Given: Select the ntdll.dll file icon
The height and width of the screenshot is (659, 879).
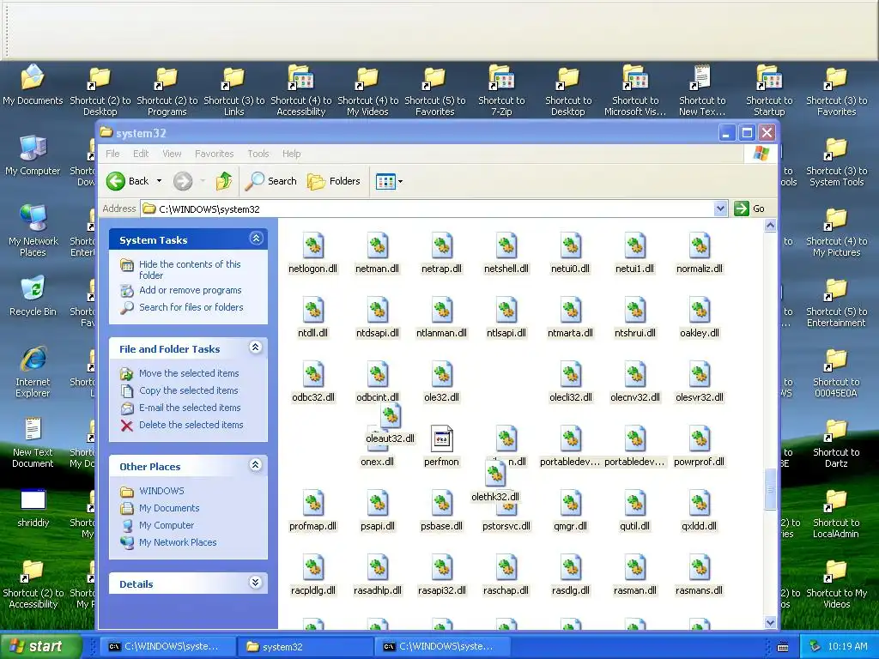Looking at the screenshot, I should (x=312, y=311).
